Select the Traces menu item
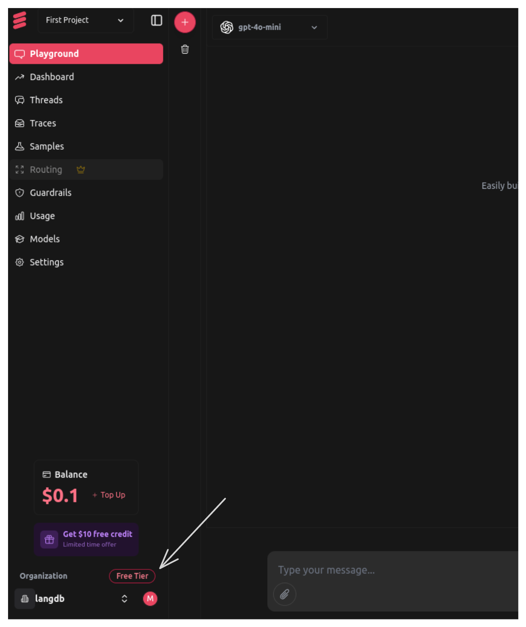The image size is (526, 627). [43, 123]
